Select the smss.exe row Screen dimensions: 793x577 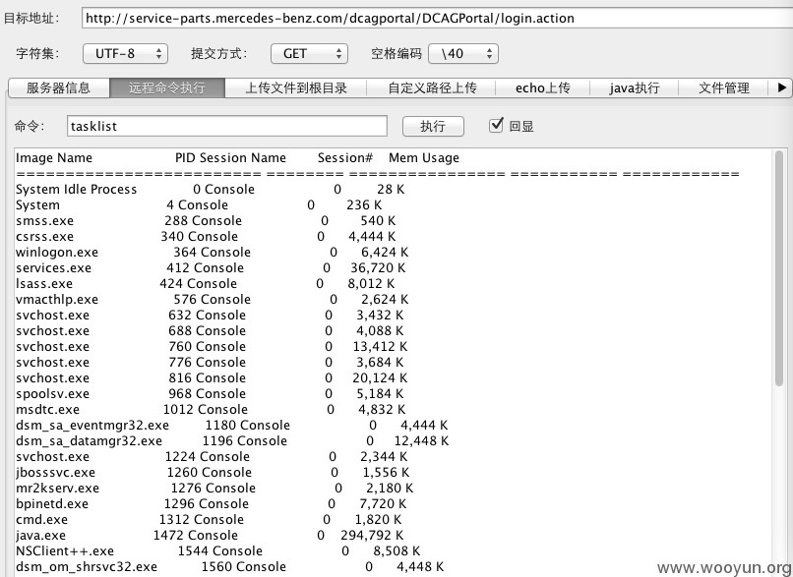click(206, 221)
